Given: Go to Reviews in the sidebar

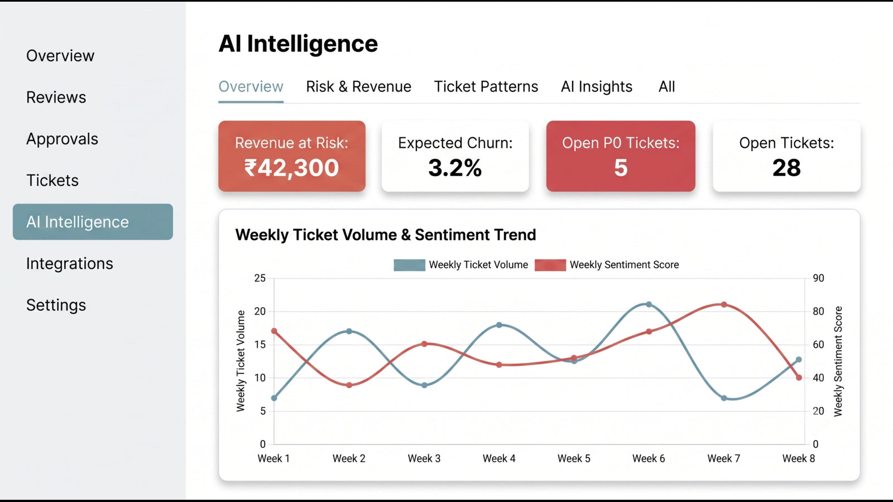Looking at the screenshot, I should (x=56, y=98).
